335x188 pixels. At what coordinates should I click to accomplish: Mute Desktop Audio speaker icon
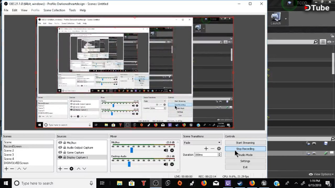click(x=165, y=164)
